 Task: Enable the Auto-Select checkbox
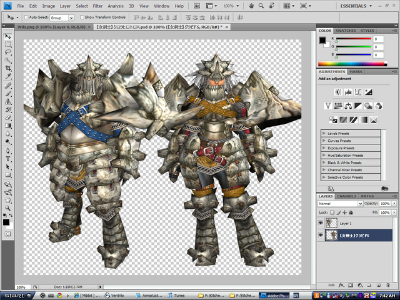26,17
